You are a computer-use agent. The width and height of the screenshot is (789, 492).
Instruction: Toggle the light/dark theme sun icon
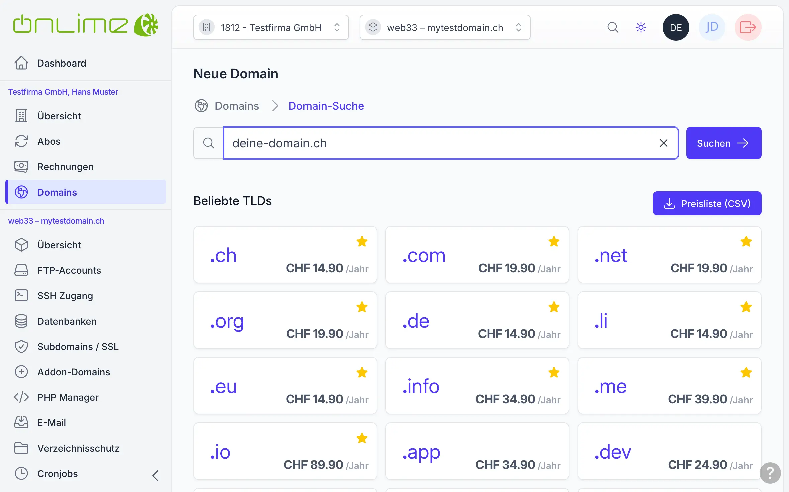point(641,27)
